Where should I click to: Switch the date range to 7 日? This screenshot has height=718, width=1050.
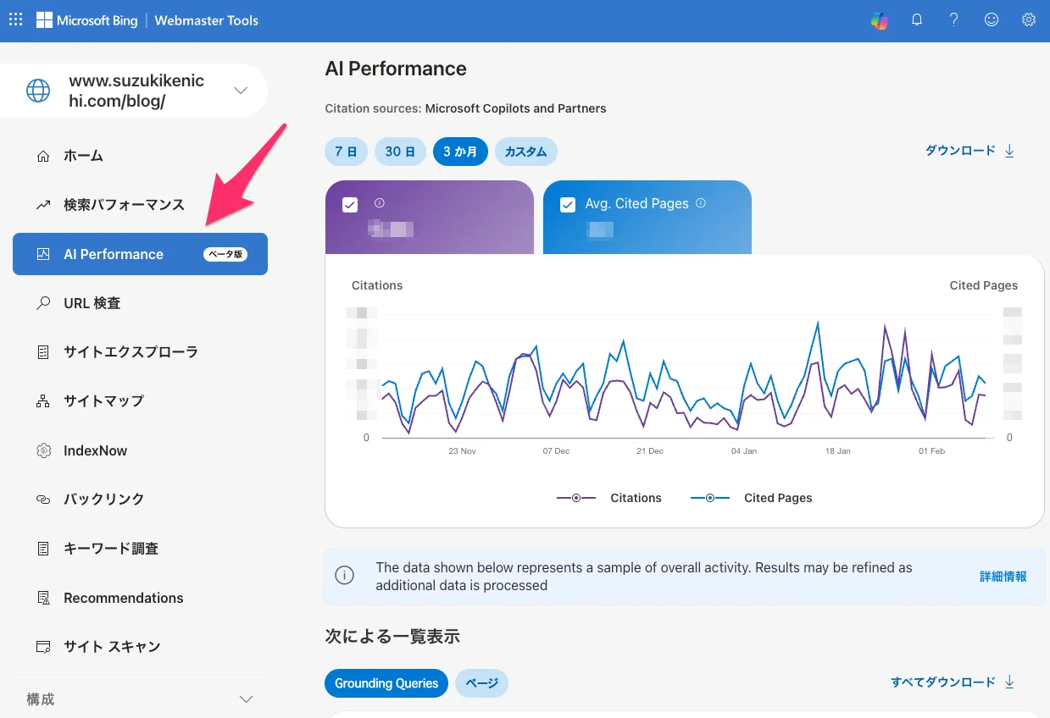click(346, 151)
